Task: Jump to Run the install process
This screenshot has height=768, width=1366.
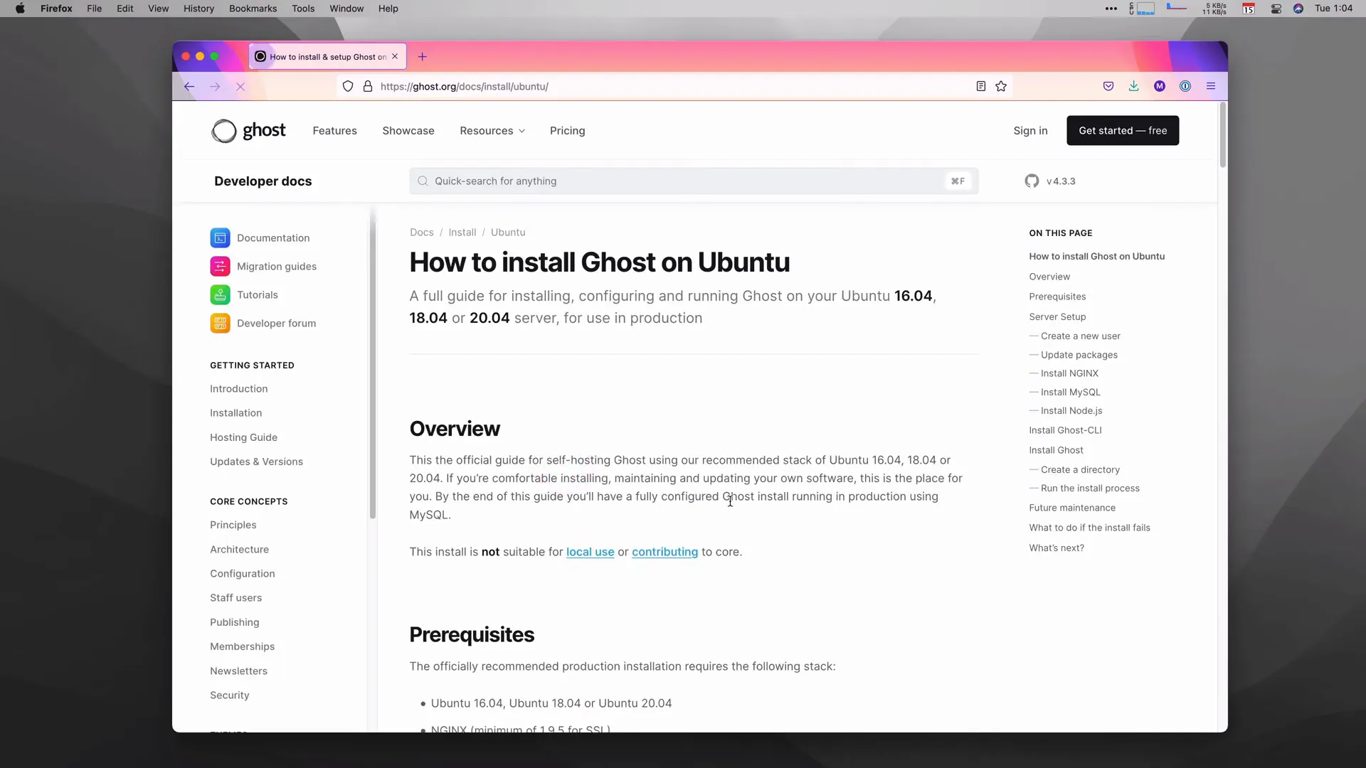Action: 1090,489
